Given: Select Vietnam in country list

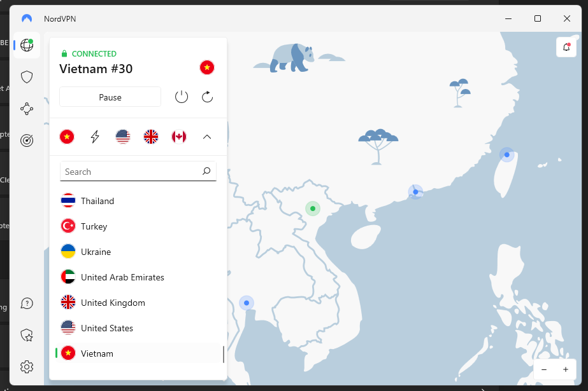Looking at the screenshot, I should pos(138,353).
